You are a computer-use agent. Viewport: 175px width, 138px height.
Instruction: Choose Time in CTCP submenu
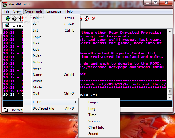click(99, 115)
